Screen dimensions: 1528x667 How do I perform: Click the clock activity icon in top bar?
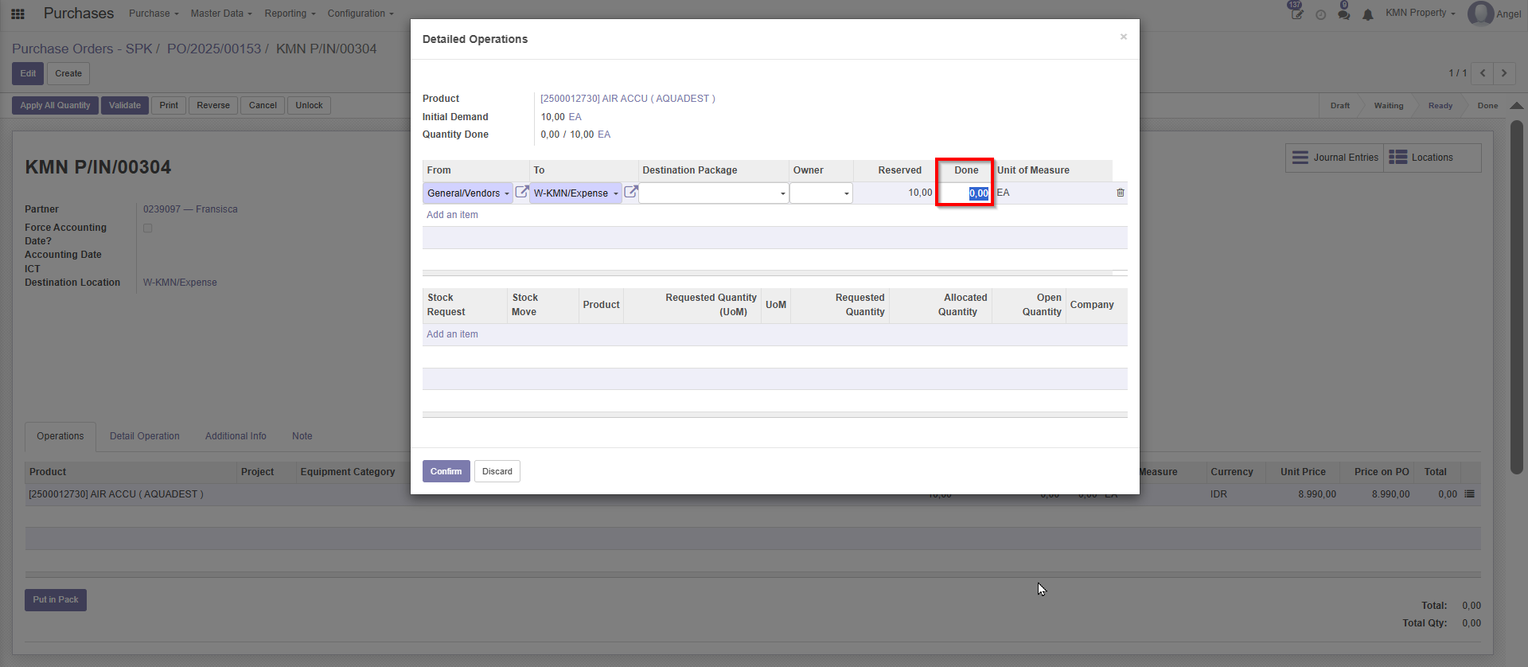tap(1320, 14)
